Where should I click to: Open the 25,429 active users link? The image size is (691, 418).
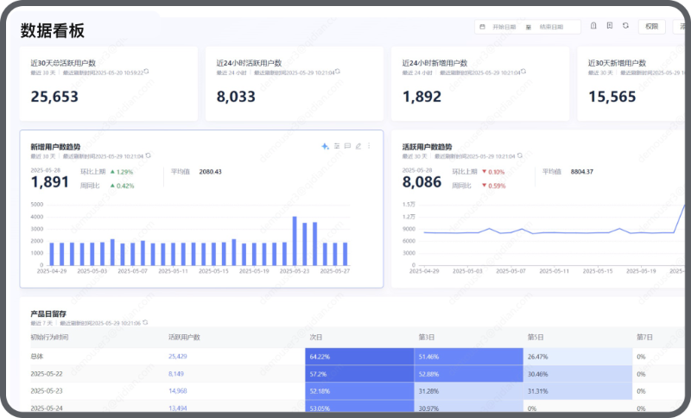[x=178, y=356]
